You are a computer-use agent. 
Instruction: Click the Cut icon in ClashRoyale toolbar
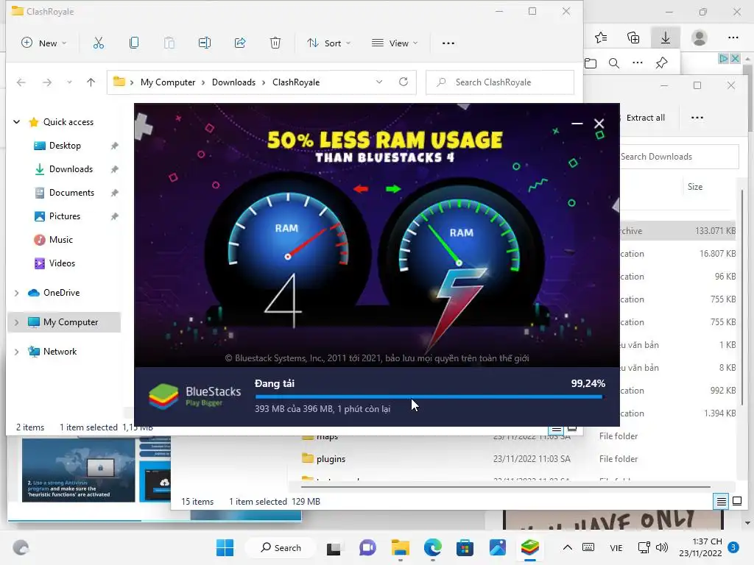[99, 43]
